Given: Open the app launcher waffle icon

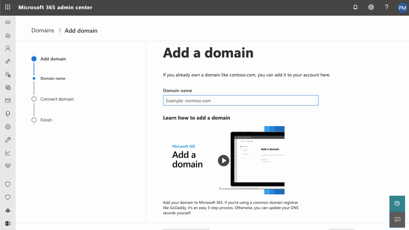Looking at the screenshot, I should click(8, 7).
